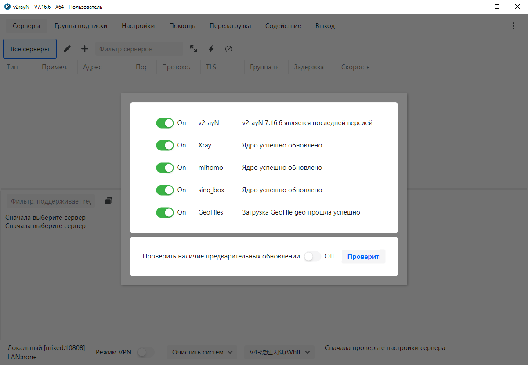Open the three-dot overflow menu
Screen dimensions: 528x365
[x=514, y=26]
